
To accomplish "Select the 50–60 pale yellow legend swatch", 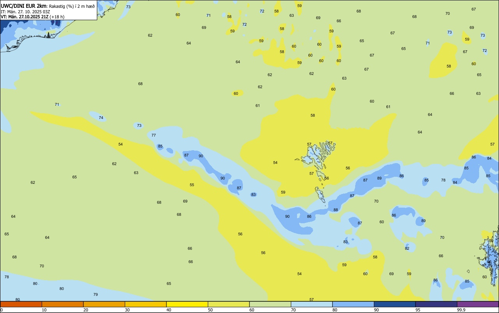I will pyautogui.click(x=228, y=304).
